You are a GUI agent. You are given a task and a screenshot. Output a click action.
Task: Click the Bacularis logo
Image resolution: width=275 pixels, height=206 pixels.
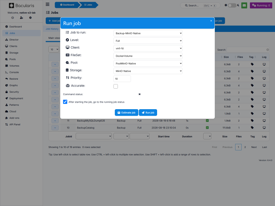coord(21,5)
